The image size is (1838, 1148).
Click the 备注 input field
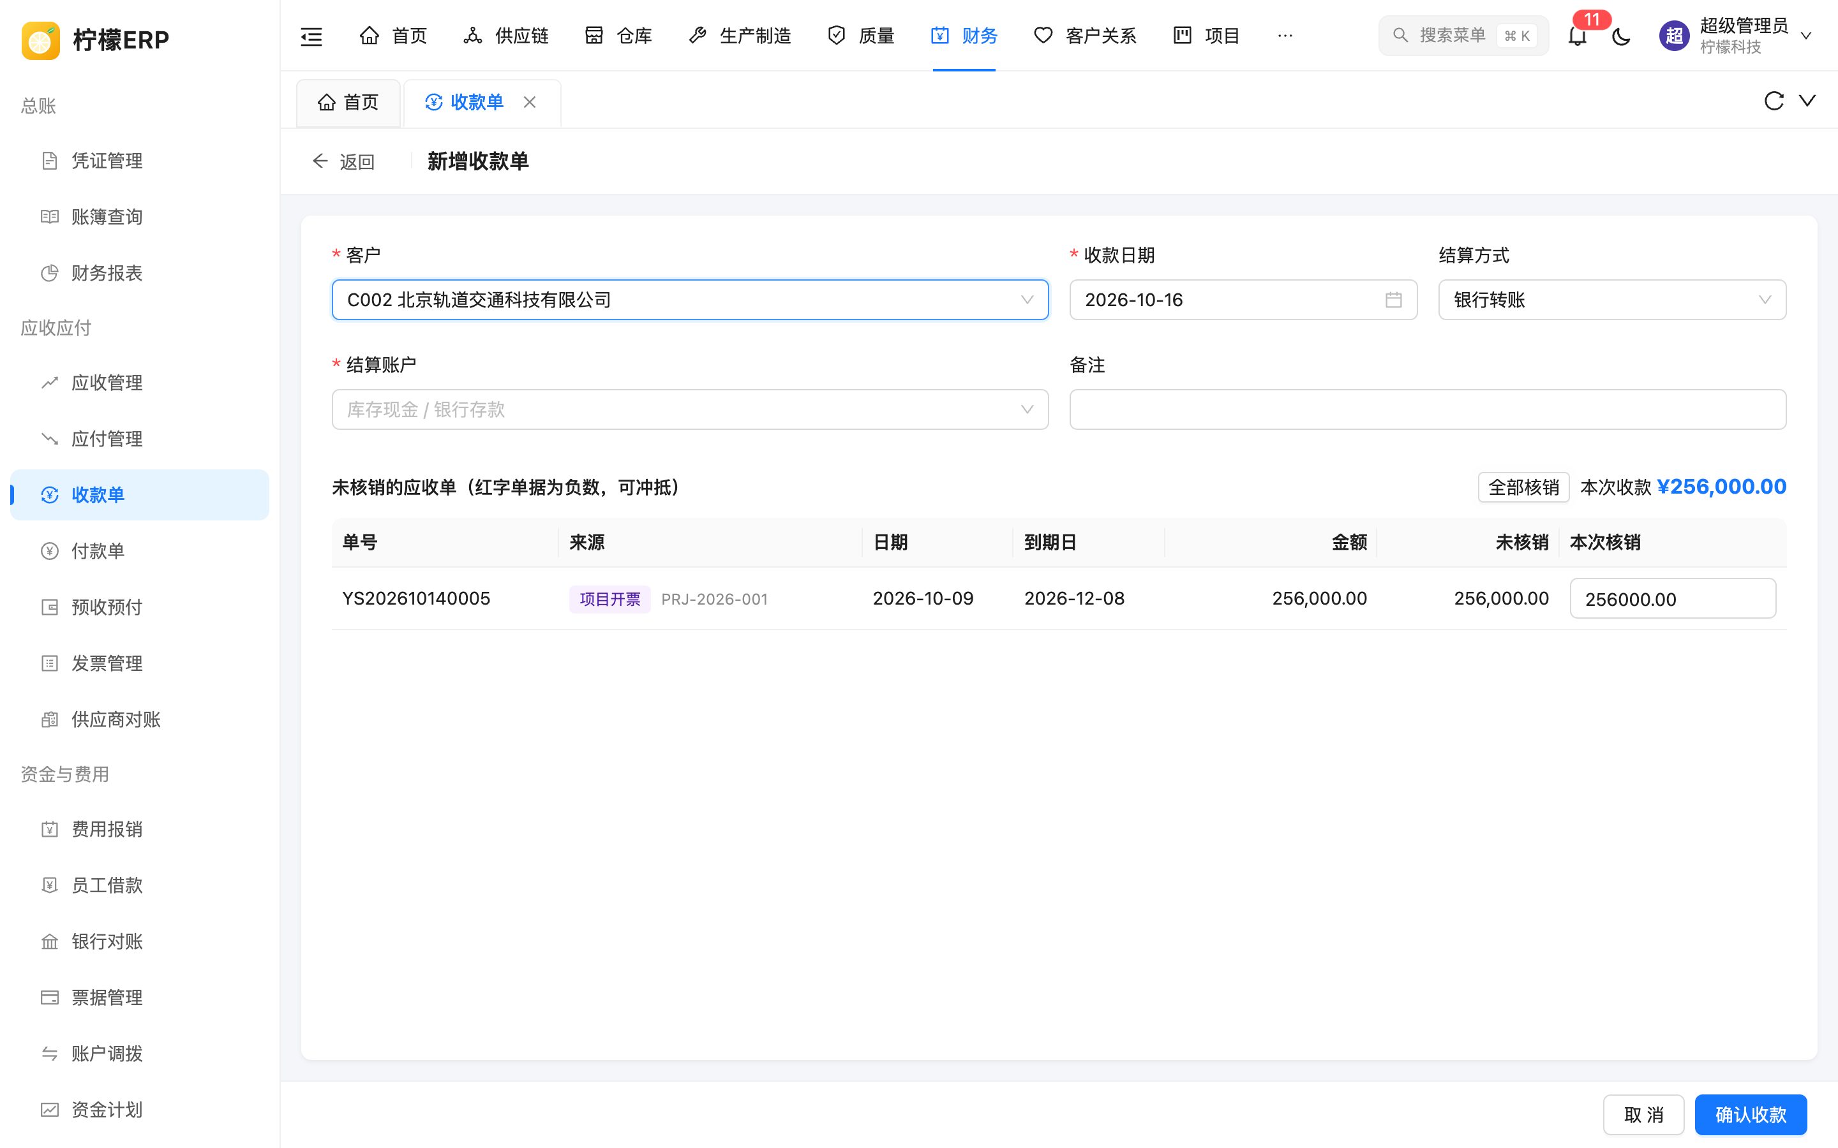[1427, 409]
